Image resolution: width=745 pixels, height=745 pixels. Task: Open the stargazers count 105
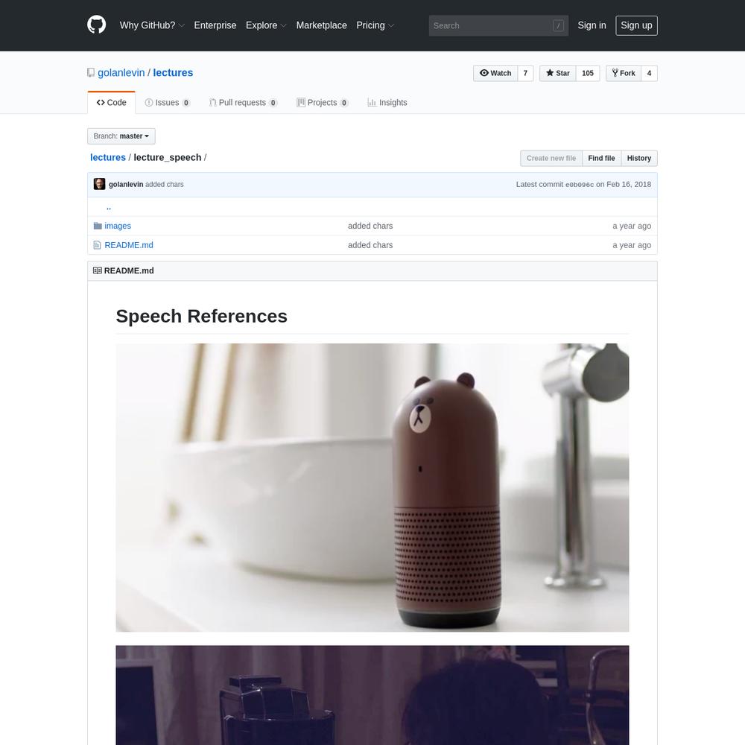coord(588,73)
